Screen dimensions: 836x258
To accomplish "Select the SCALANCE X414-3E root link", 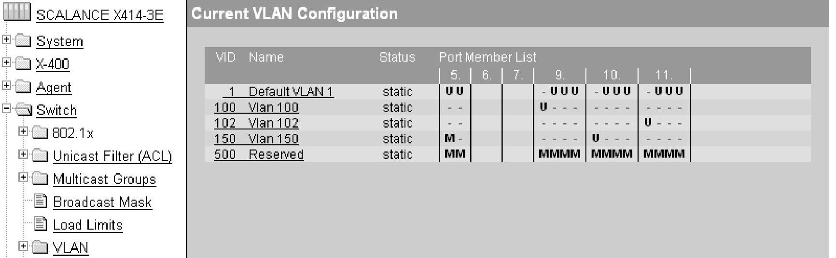I will tap(100, 15).
